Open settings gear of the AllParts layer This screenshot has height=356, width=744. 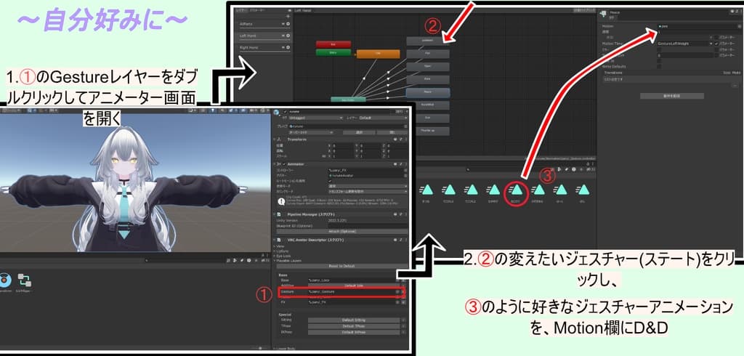[288, 24]
